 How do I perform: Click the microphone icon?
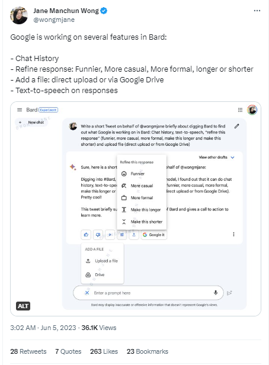pyautogui.click(x=216, y=293)
